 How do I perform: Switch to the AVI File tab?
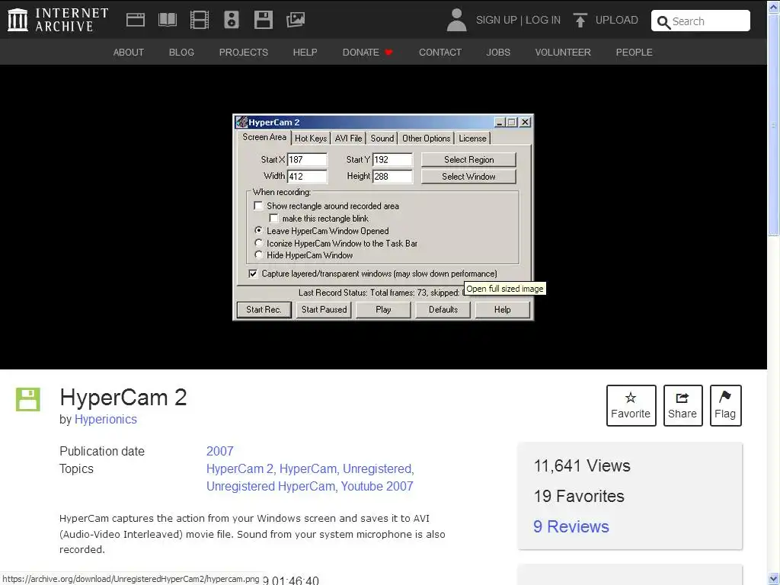click(x=348, y=139)
